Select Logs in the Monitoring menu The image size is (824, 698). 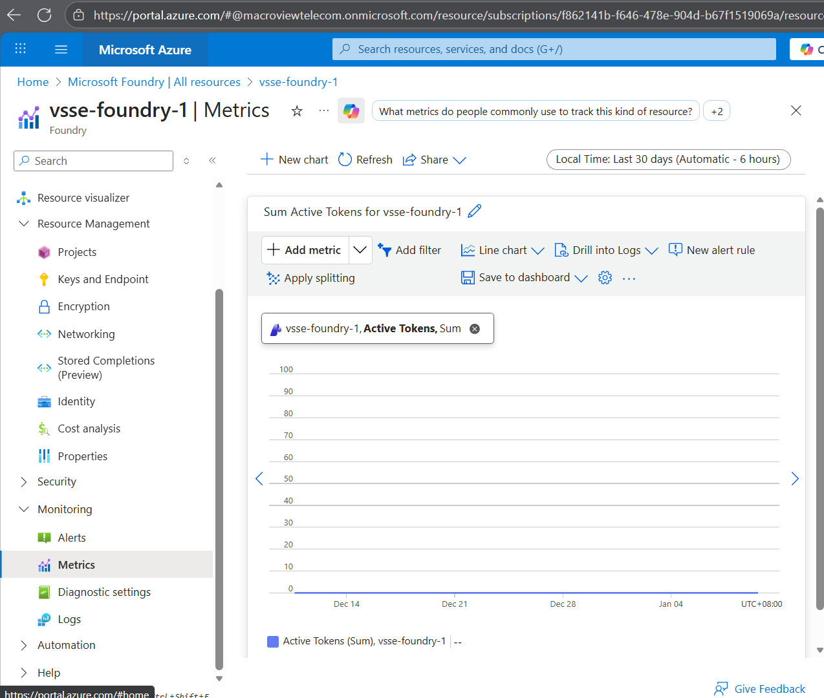pyautogui.click(x=67, y=619)
